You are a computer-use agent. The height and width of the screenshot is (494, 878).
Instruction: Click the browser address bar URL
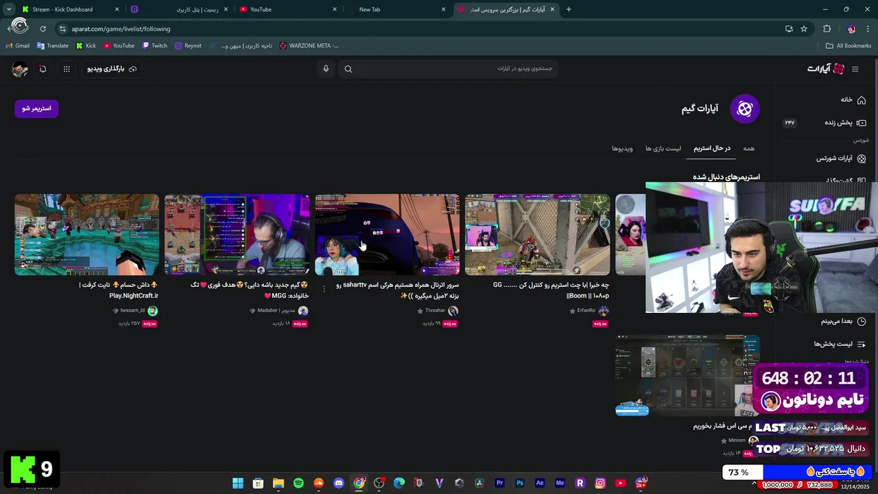point(121,29)
